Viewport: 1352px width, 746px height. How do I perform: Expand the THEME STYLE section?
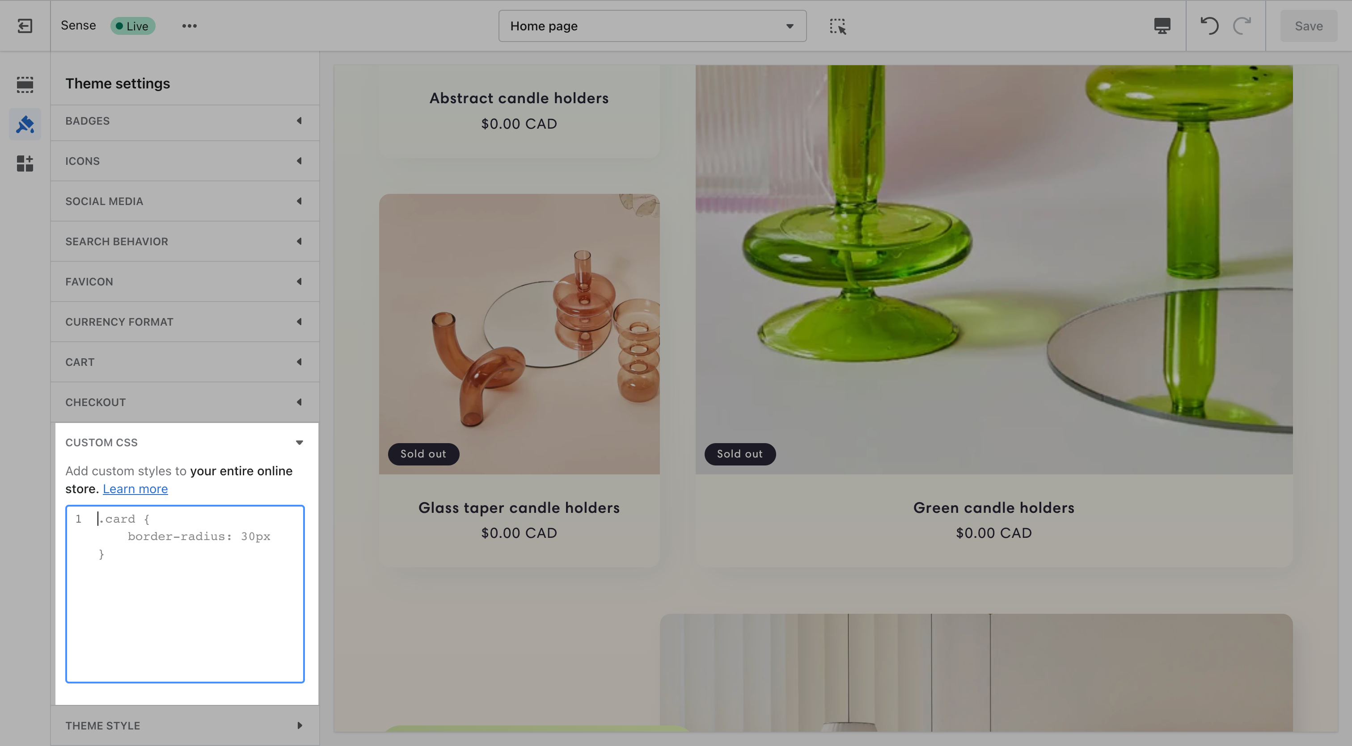[185, 726]
